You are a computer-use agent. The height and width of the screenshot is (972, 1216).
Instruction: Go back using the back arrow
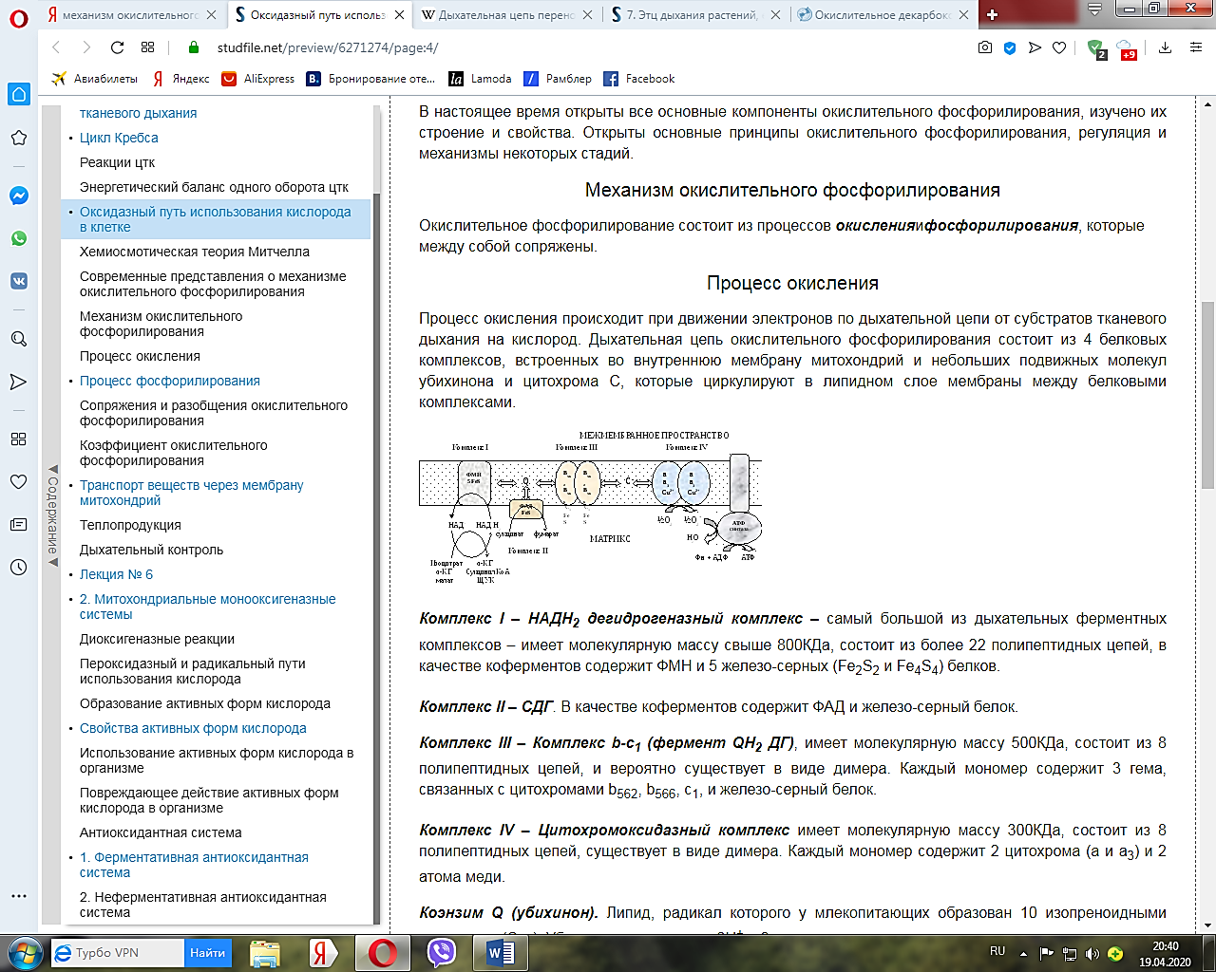point(56,47)
